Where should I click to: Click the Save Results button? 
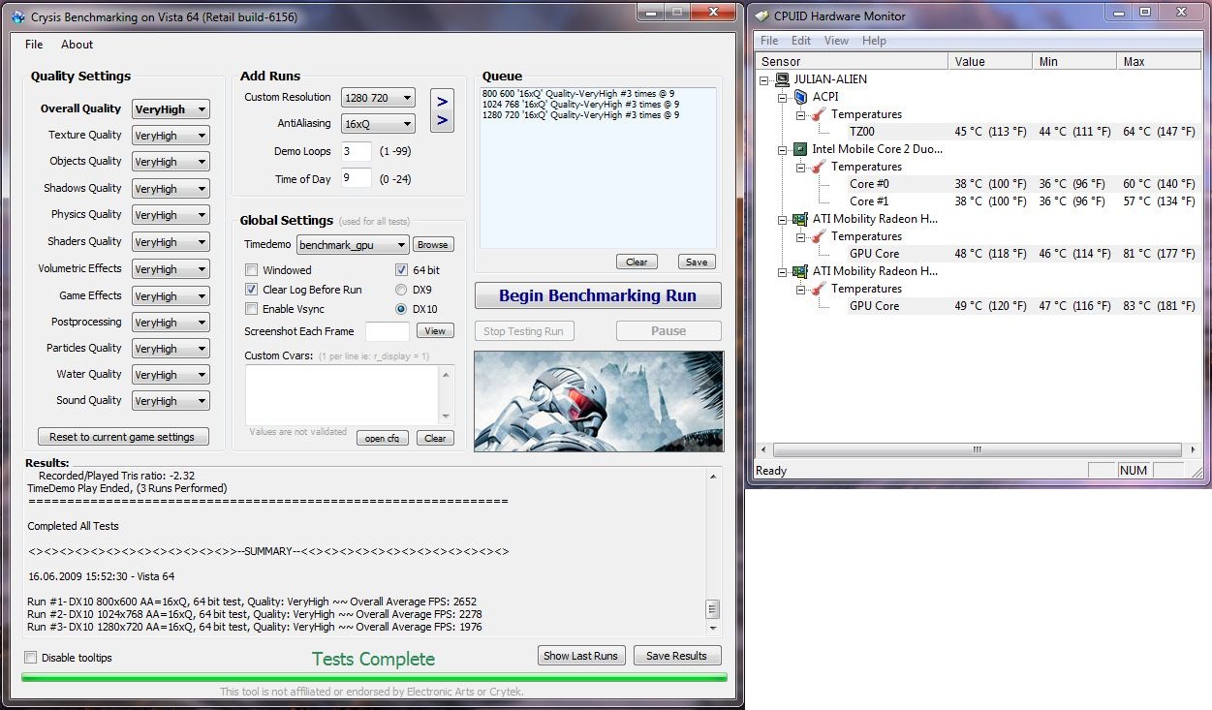point(676,656)
